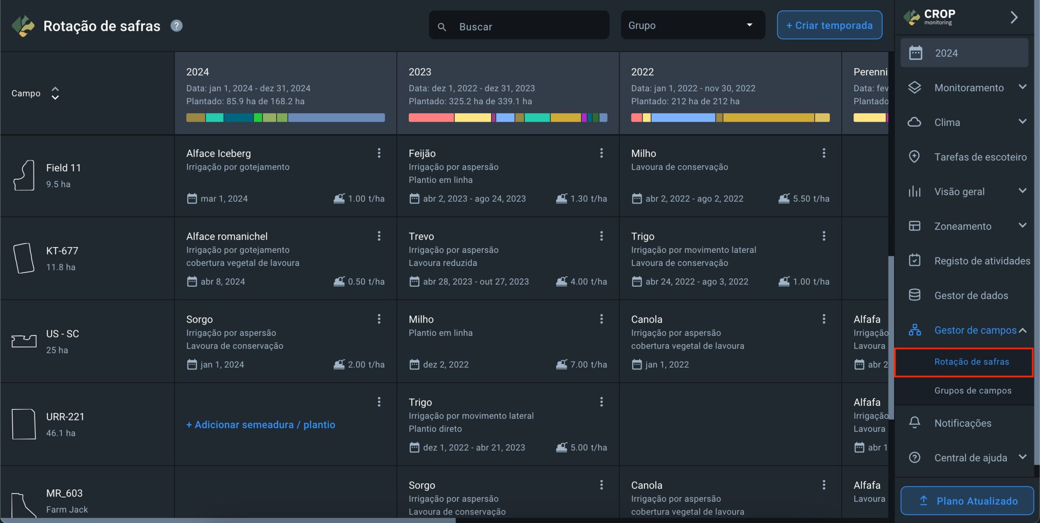Click the Tarefas de escoteiro pin icon
Viewport: 1040px width, 523px height.
click(914, 157)
